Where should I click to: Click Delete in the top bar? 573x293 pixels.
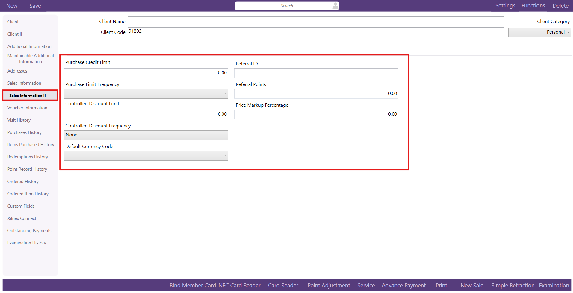point(560,6)
